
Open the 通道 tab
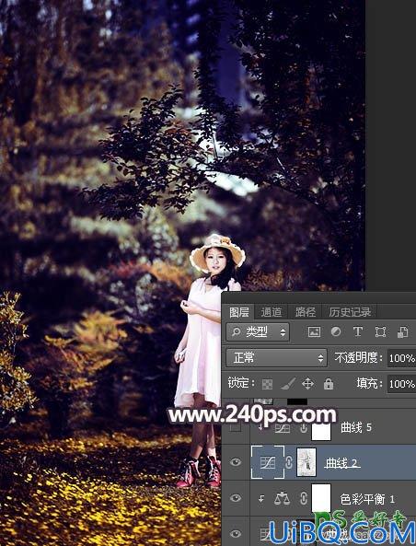[271, 312]
